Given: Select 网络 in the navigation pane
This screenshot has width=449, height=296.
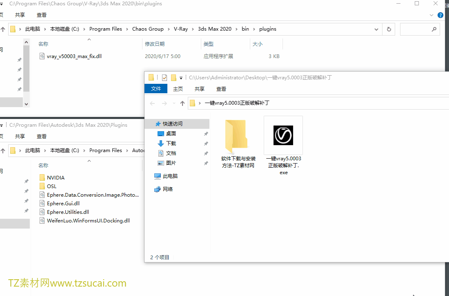Looking at the screenshot, I should point(168,189).
